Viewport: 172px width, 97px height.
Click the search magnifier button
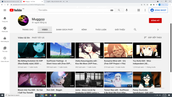point(119,10)
